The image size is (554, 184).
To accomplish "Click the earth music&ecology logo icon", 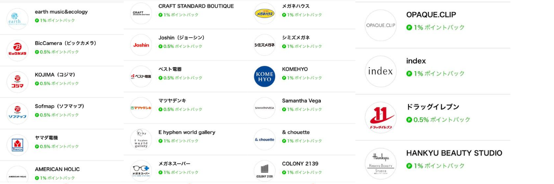I will tap(18, 19).
